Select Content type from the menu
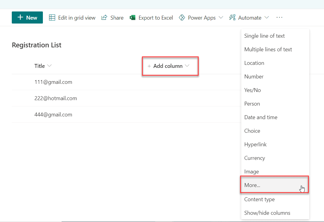This screenshot has width=324, height=222. click(259, 199)
